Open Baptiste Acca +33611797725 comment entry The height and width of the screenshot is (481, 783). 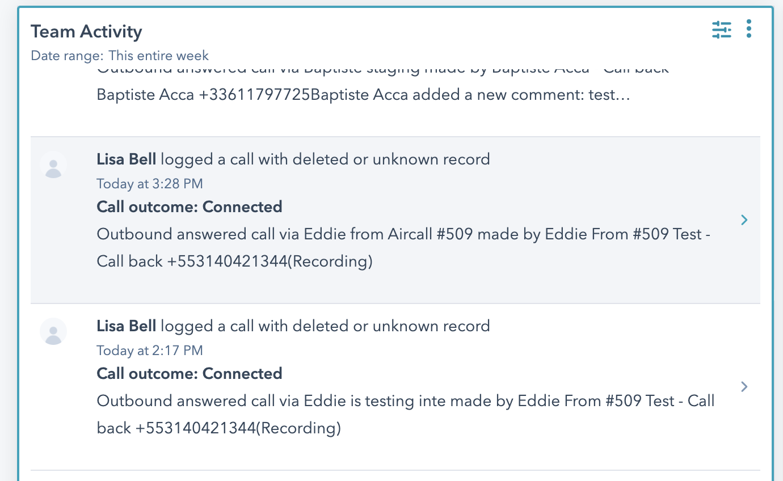click(363, 95)
